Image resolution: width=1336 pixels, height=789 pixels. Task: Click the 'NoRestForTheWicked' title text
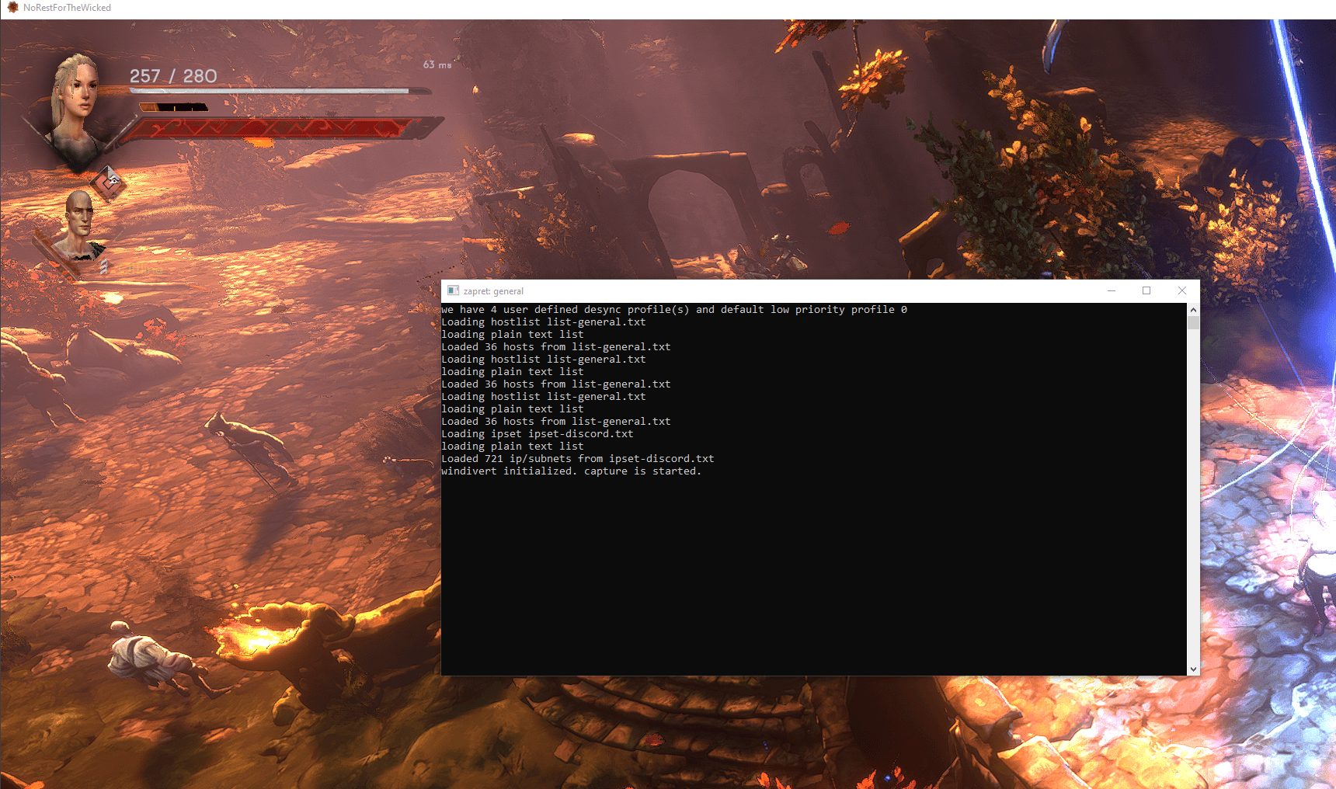(67, 8)
